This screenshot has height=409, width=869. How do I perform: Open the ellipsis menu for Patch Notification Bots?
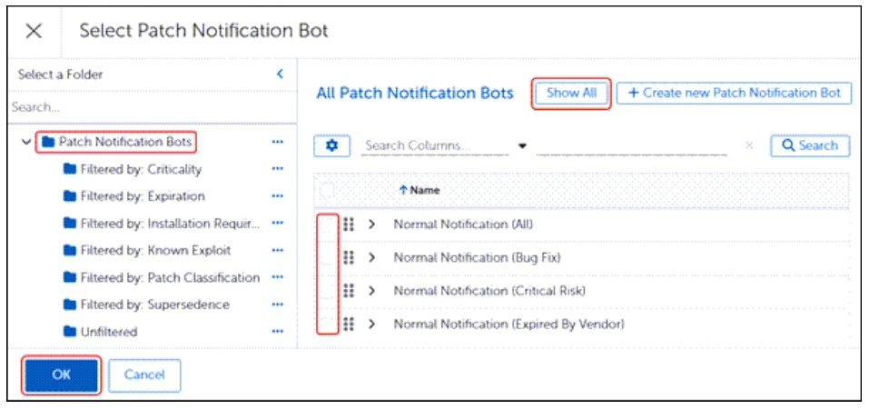pyautogui.click(x=278, y=143)
